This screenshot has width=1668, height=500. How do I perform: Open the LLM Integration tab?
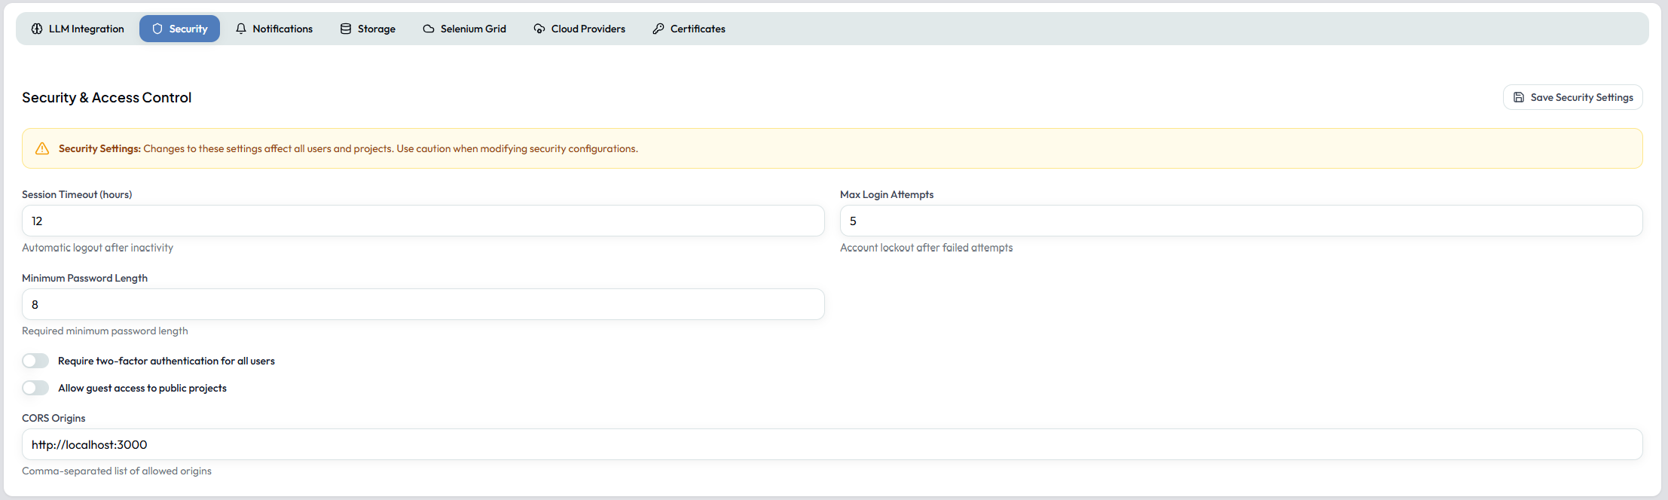click(x=78, y=29)
